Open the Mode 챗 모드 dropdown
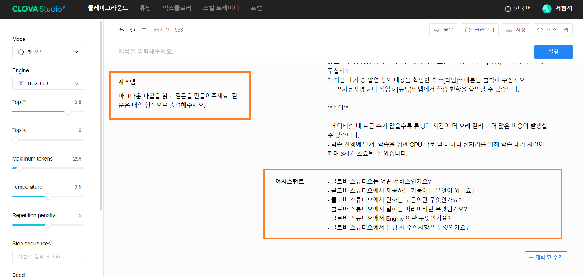This screenshot has width=583, height=277. [48, 52]
